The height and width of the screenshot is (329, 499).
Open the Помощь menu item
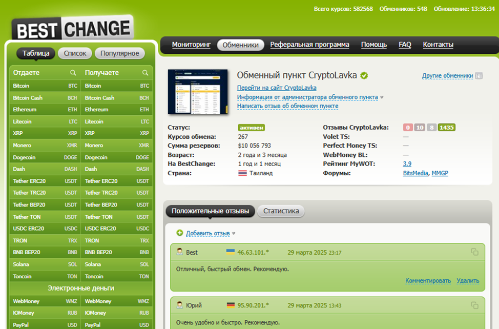tap(374, 45)
